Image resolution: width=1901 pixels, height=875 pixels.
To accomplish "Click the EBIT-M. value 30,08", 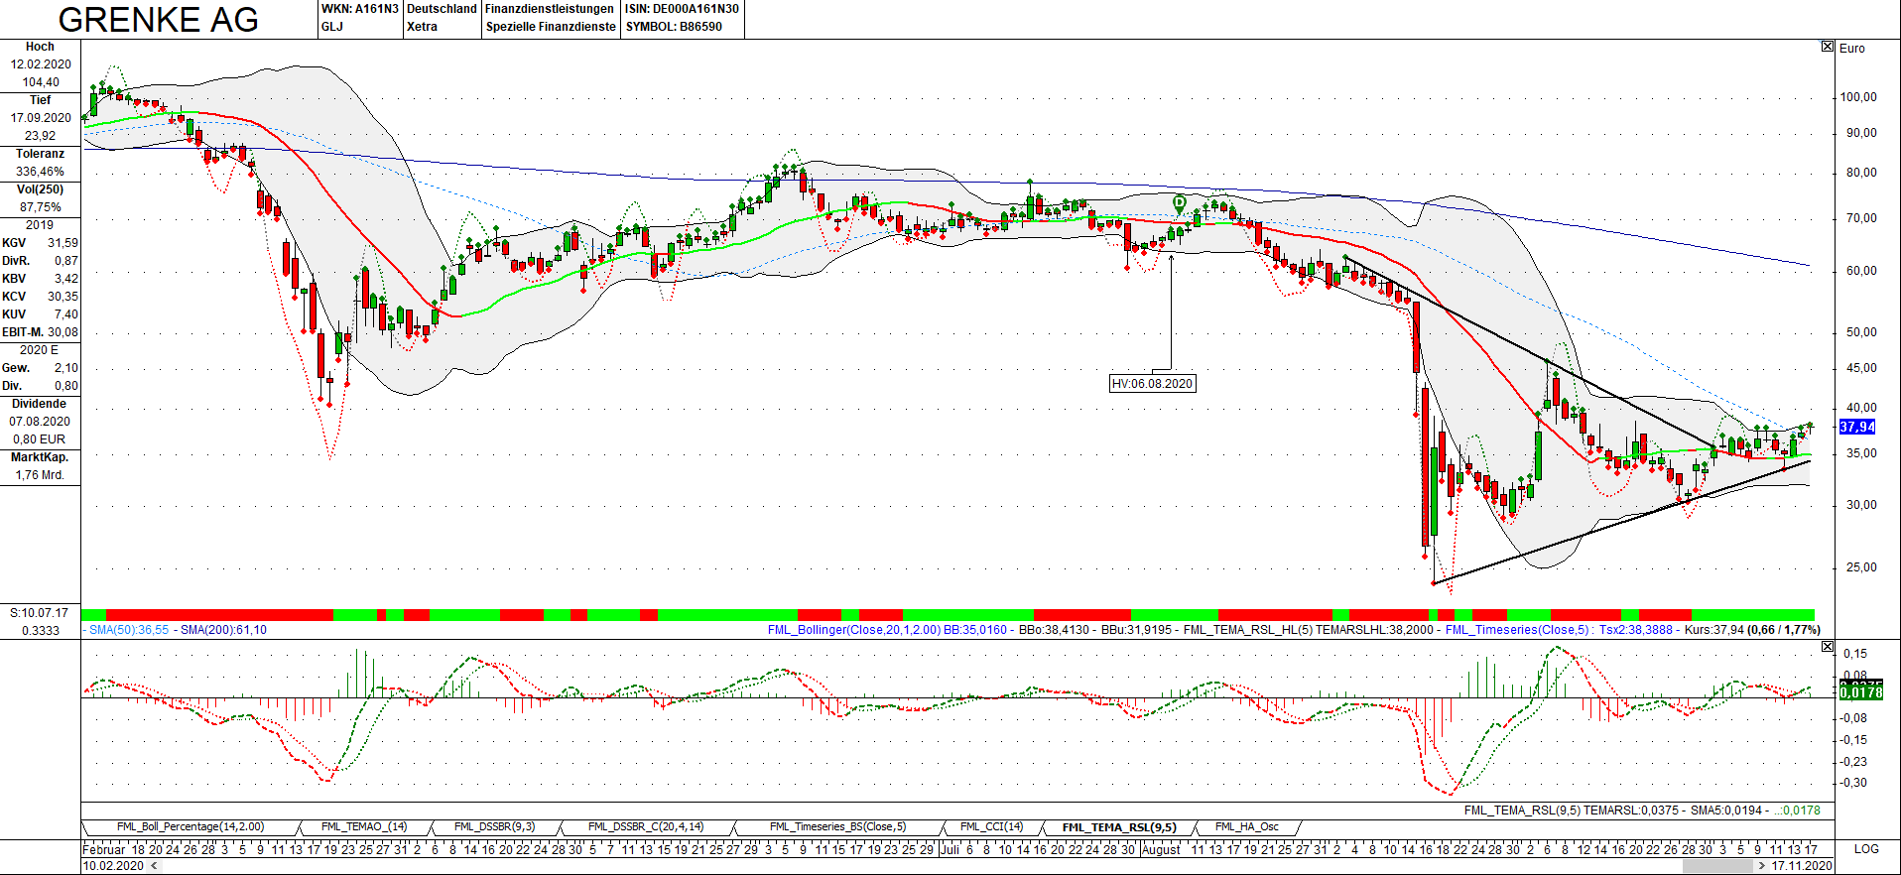I will [63, 332].
